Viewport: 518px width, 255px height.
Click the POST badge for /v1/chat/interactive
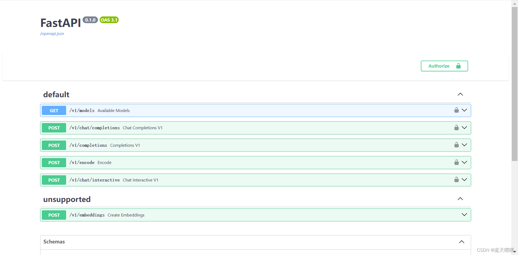click(54, 180)
